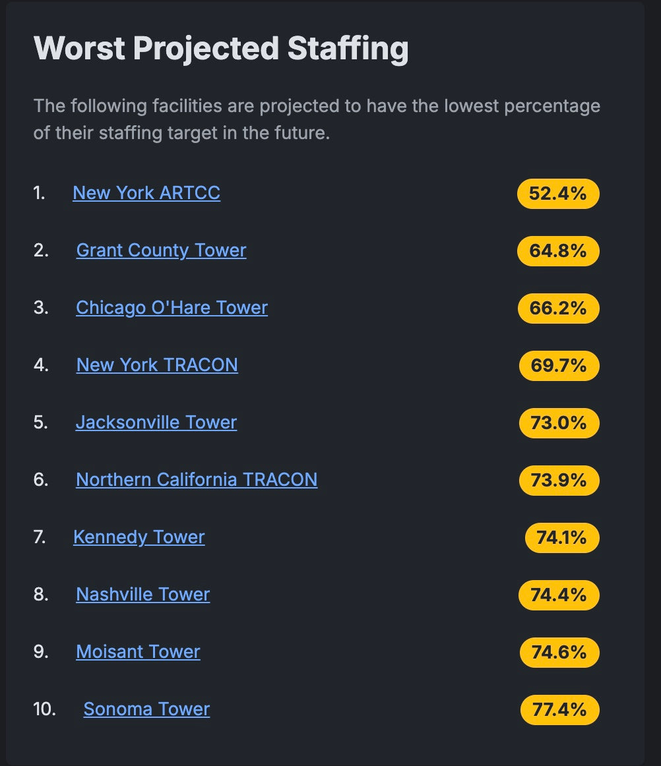This screenshot has height=766, width=661.
Task: Open the Jacksonville Tower link
Action: tap(156, 422)
